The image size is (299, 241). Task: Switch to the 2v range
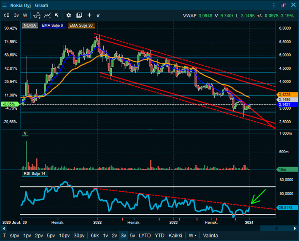(114, 236)
